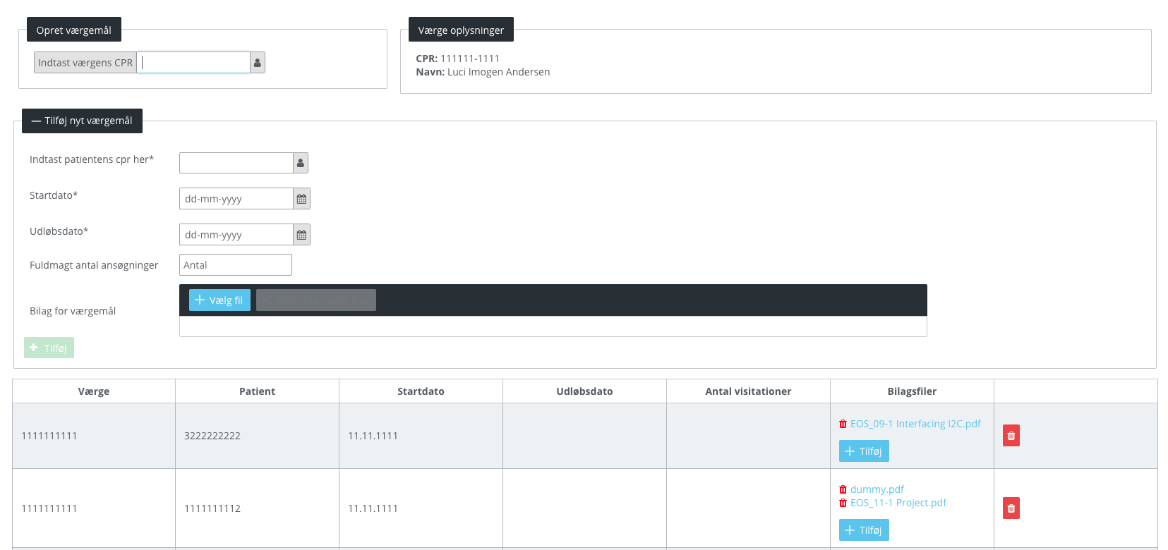
Task: Click the Bilagsfiler column header
Action: coord(912,391)
